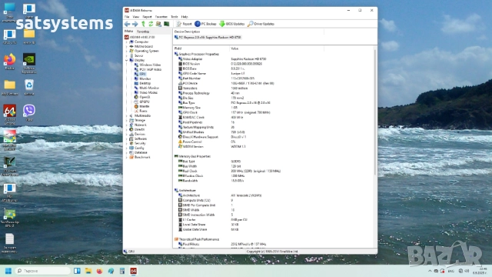Collapse the Display tree node
The width and height of the screenshot is (492, 277).
[127, 60]
